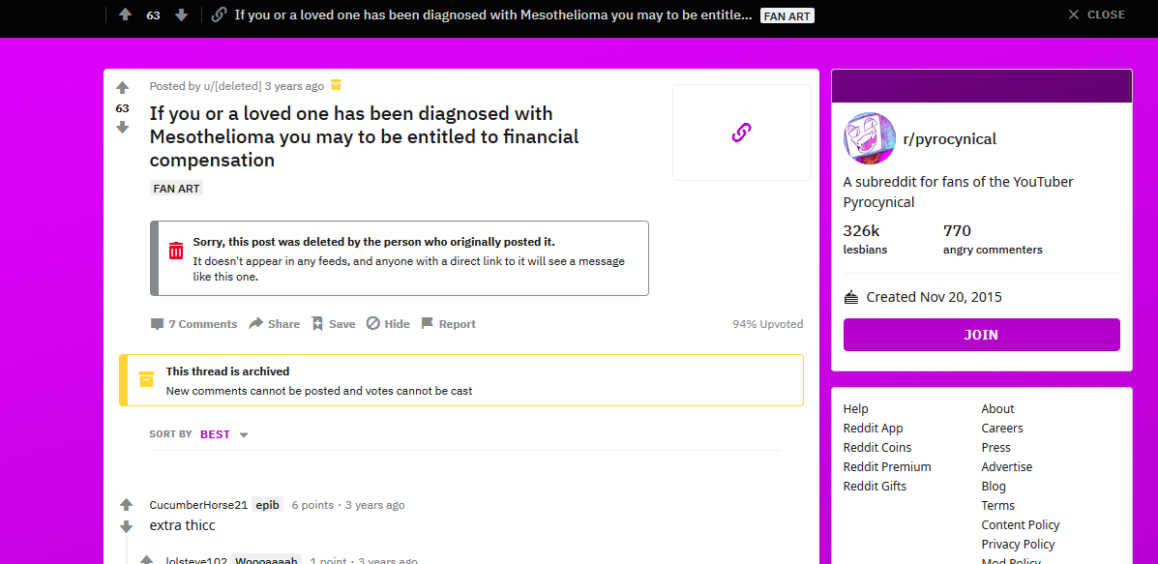Open the 7 Comments link
Viewport: 1158px width, 564px height.
[194, 324]
